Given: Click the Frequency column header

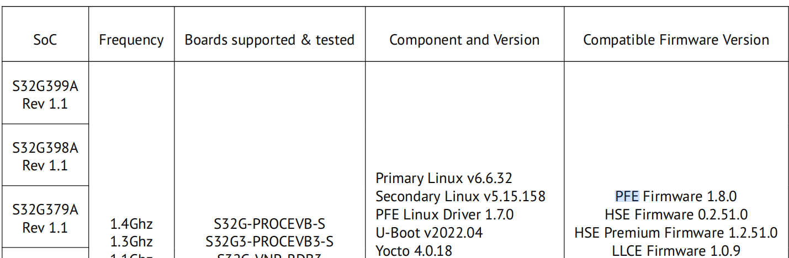Looking at the screenshot, I should 131,40.
